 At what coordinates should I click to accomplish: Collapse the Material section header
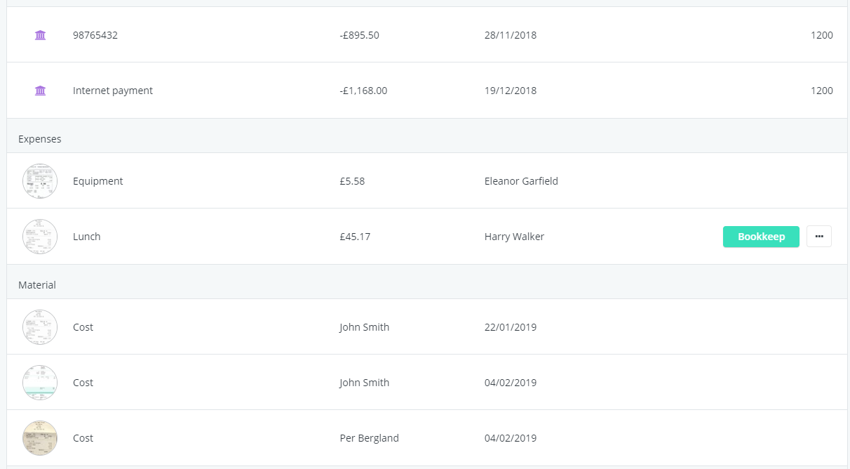click(x=427, y=285)
